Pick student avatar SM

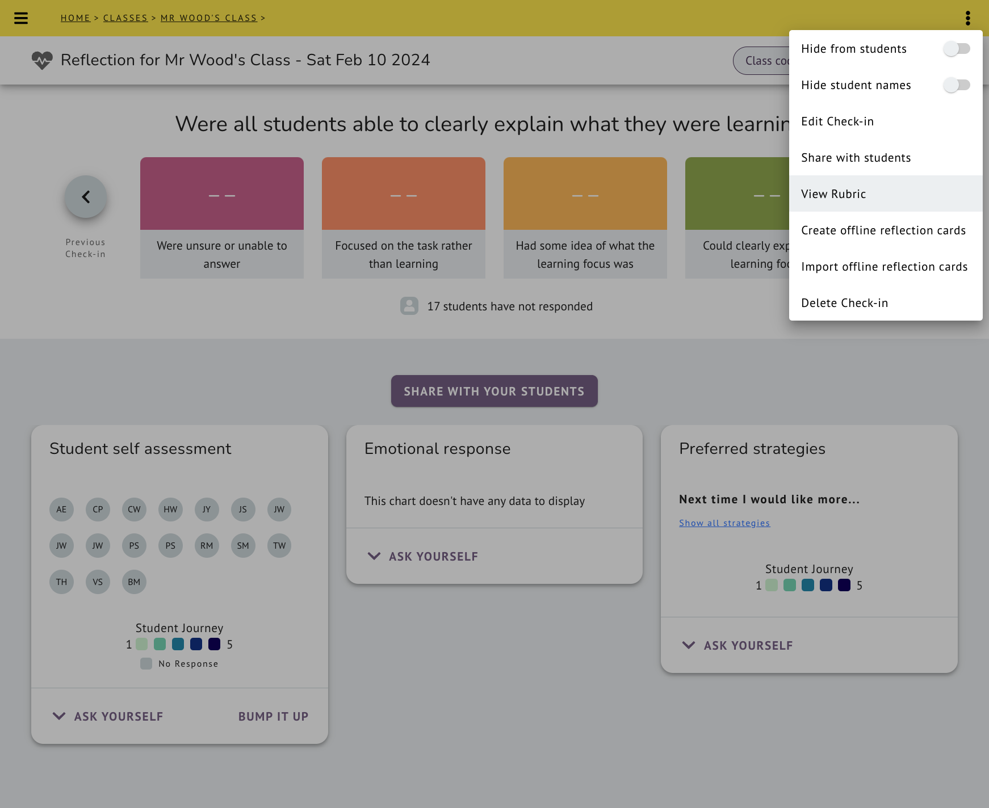(x=243, y=546)
